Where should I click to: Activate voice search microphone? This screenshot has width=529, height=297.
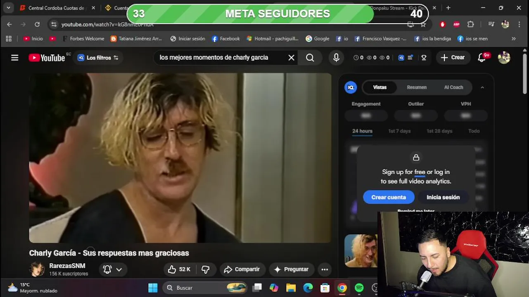[x=336, y=58]
